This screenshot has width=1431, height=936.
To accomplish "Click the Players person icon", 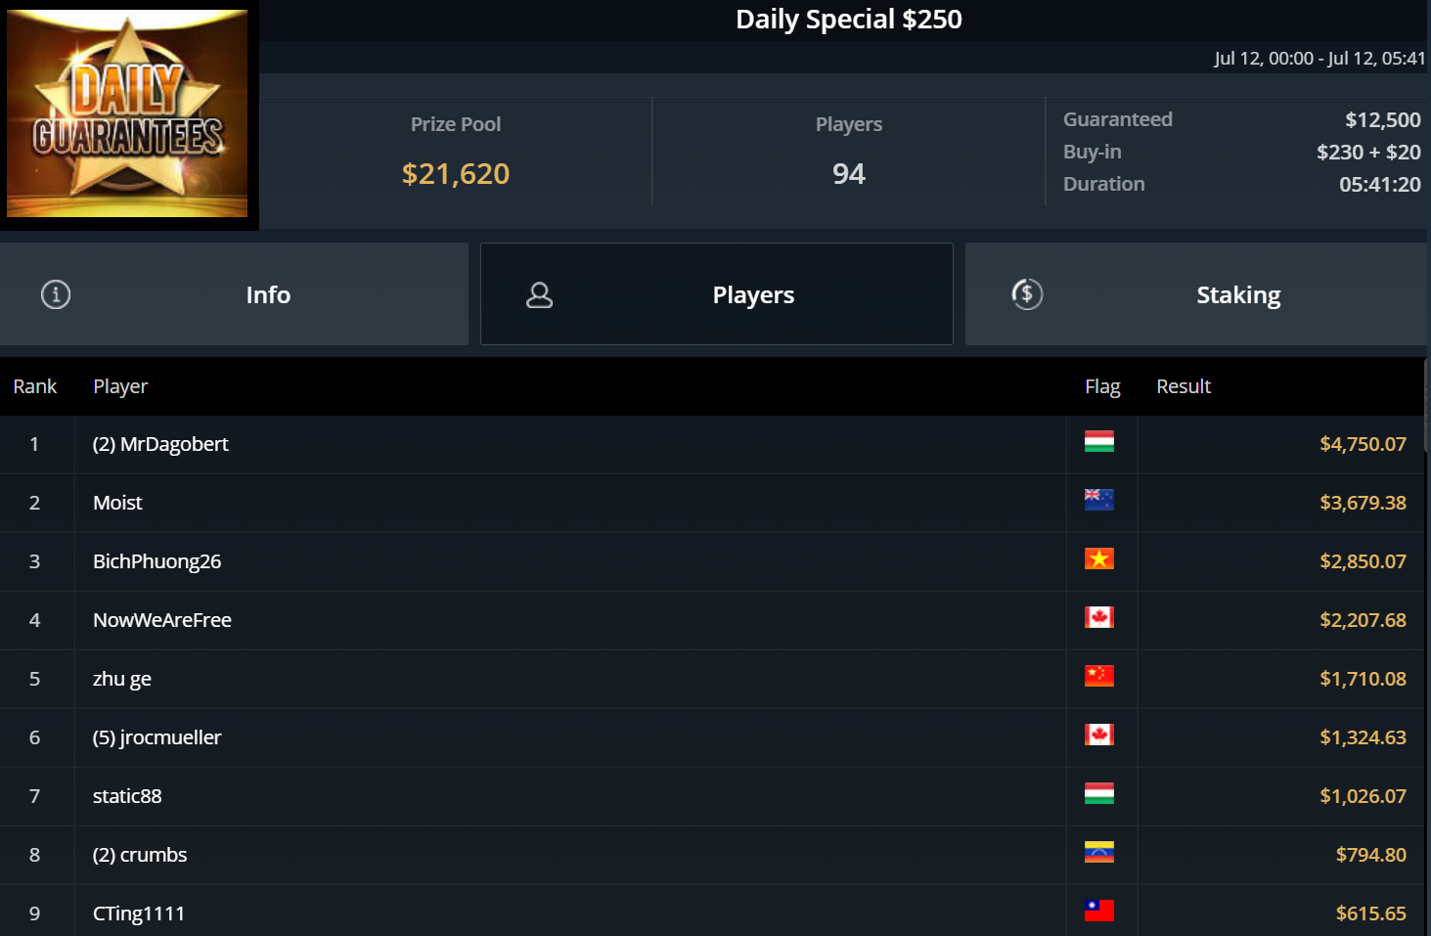I will click(539, 294).
